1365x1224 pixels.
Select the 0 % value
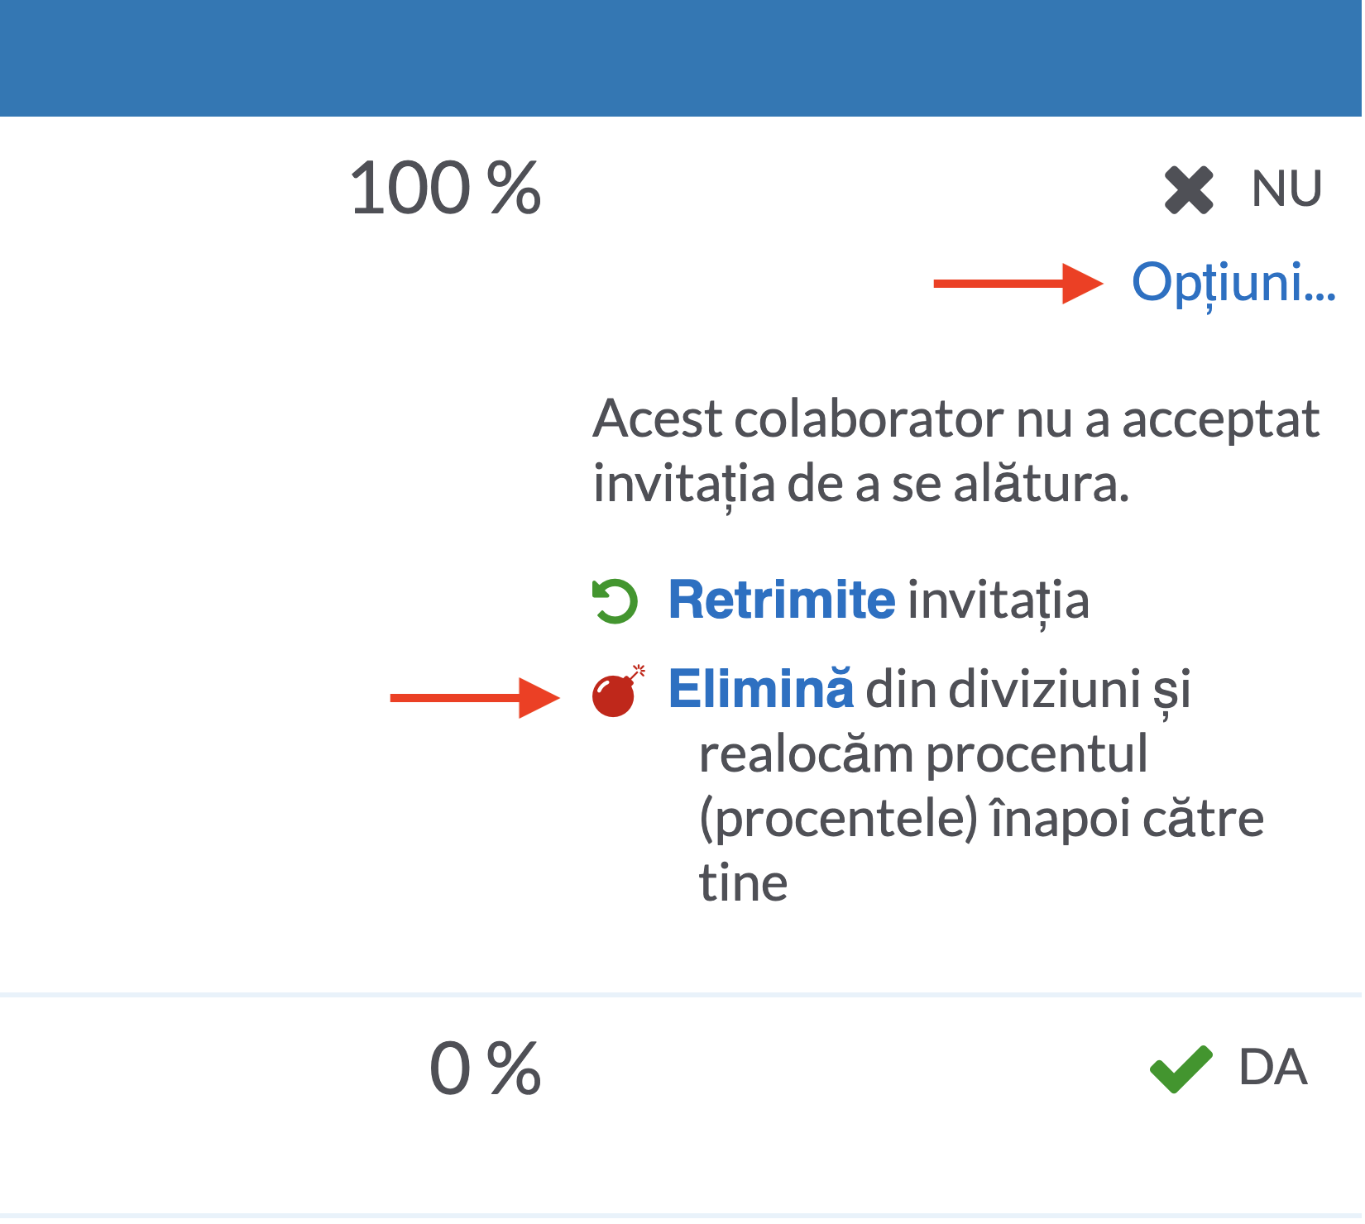pos(485,1069)
